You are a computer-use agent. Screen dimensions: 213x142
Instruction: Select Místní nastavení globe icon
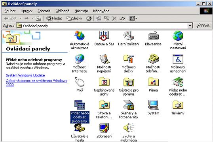click(x=178, y=36)
